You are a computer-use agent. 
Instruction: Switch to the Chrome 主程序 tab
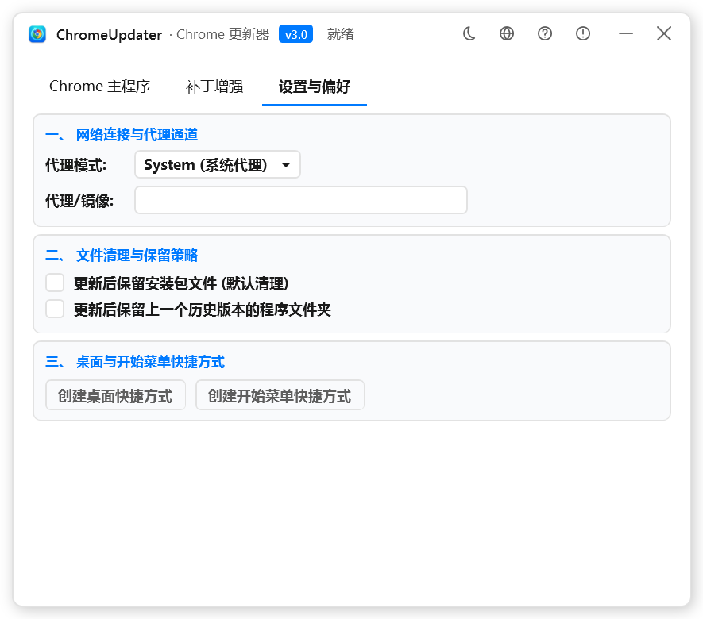click(x=99, y=87)
